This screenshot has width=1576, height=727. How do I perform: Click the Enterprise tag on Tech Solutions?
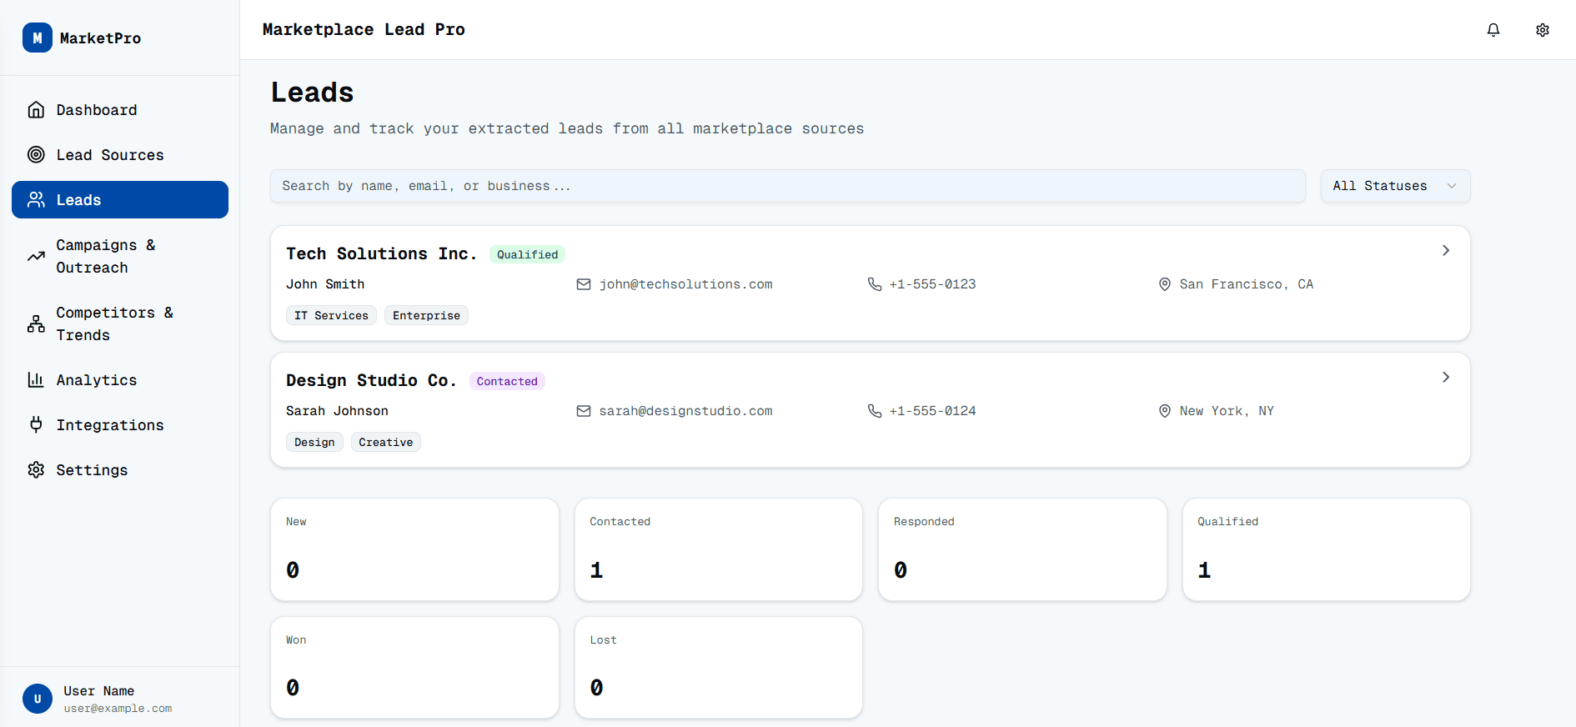coord(426,316)
